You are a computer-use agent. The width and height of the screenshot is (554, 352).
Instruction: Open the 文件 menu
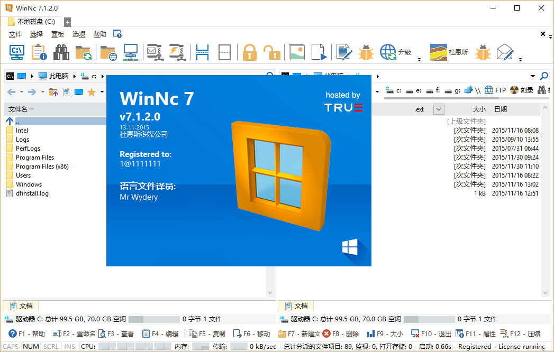(x=15, y=34)
